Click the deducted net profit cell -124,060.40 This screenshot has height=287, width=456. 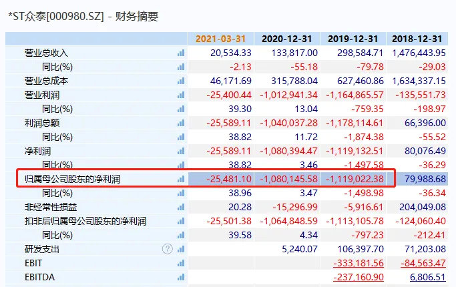tap(421, 221)
